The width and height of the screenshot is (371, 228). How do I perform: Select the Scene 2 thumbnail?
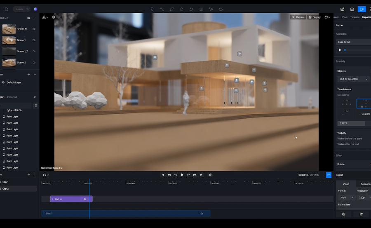[x=9, y=63]
